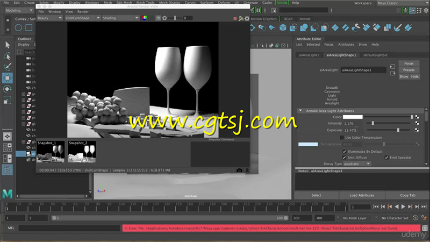
Task: Click the camera snapshot icon in render view
Action: point(239,170)
